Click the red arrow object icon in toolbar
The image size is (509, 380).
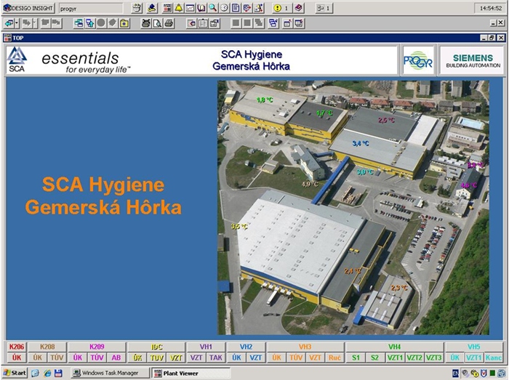(191, 23)
